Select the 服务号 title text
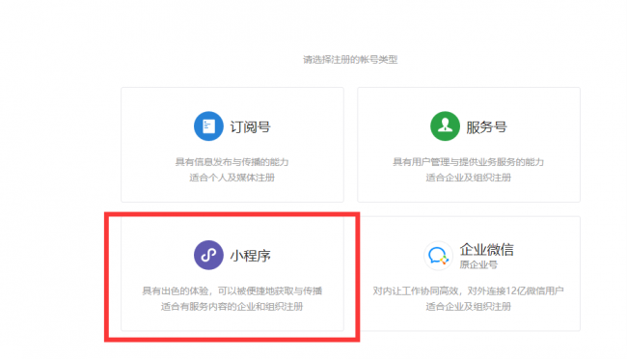Image resolution: width=627 pixels, height=359 pixels. [486, 126]
